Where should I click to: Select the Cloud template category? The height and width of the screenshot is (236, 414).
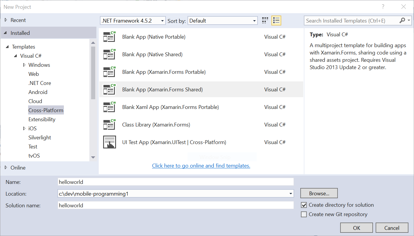[x=35, y=101]
